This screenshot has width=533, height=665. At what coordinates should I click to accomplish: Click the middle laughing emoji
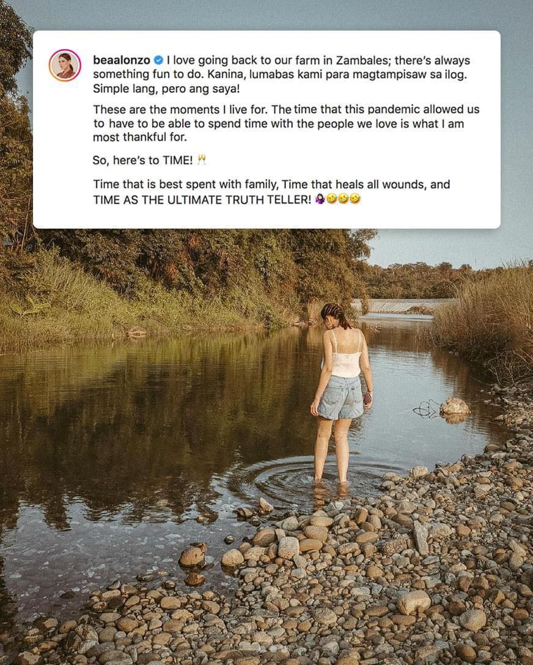click(x=344, y=199)
